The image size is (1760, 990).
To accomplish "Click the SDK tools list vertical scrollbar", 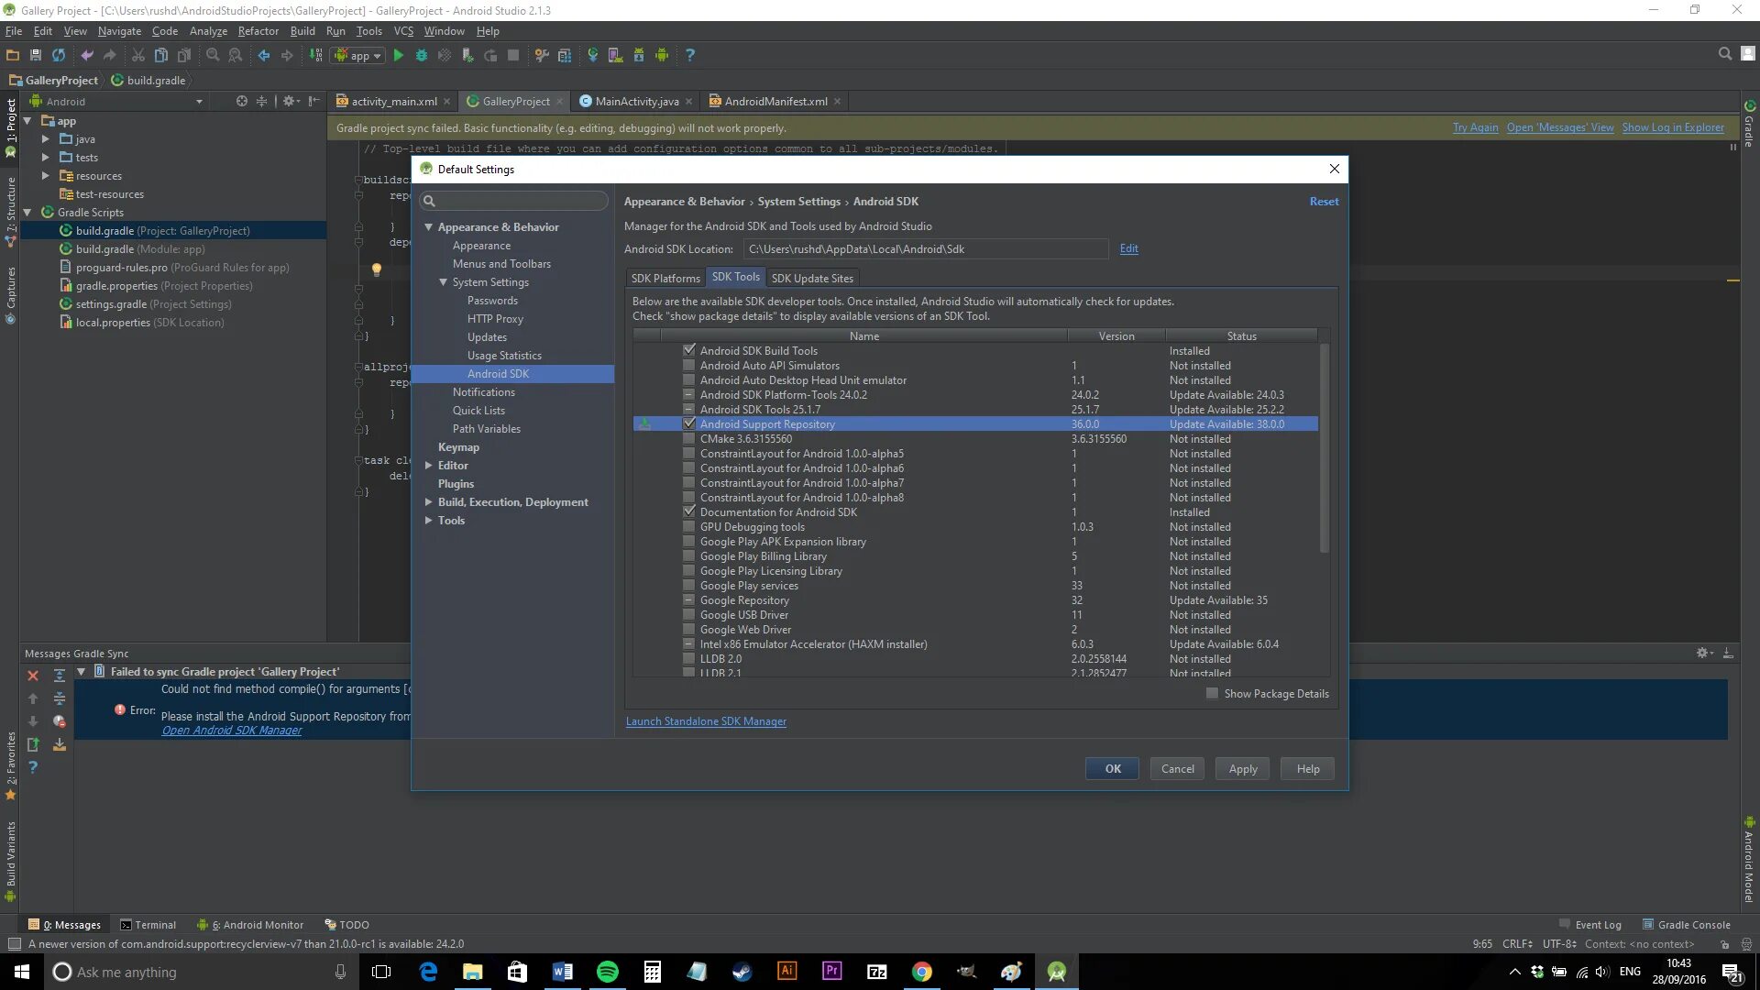I will point(1324,449).
